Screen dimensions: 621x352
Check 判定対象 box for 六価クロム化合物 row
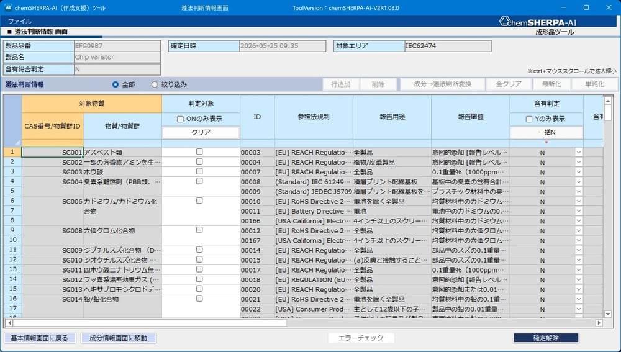pyautogui.click(x=199, y=230)
